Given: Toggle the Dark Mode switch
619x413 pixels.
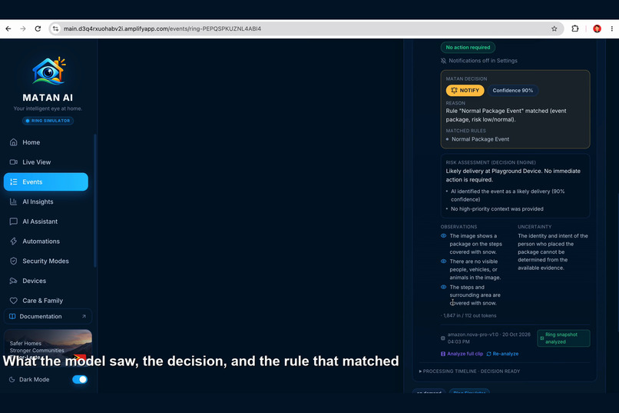Looking at the screenshot, I should point(80,379).
